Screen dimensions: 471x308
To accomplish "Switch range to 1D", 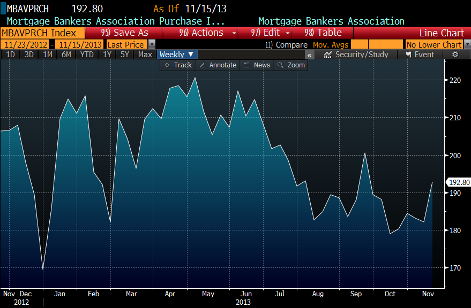I will coord(10,55).
